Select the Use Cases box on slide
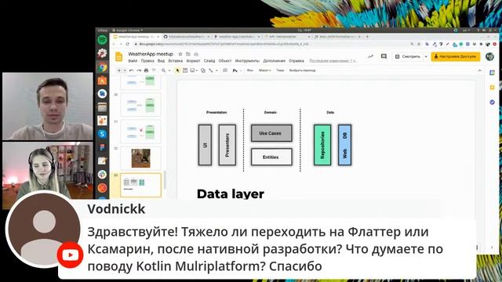 point(271,133)
